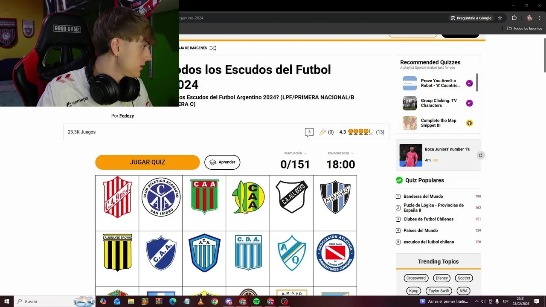
Task: Select the Disney trending topic
Action: [442, 278]
